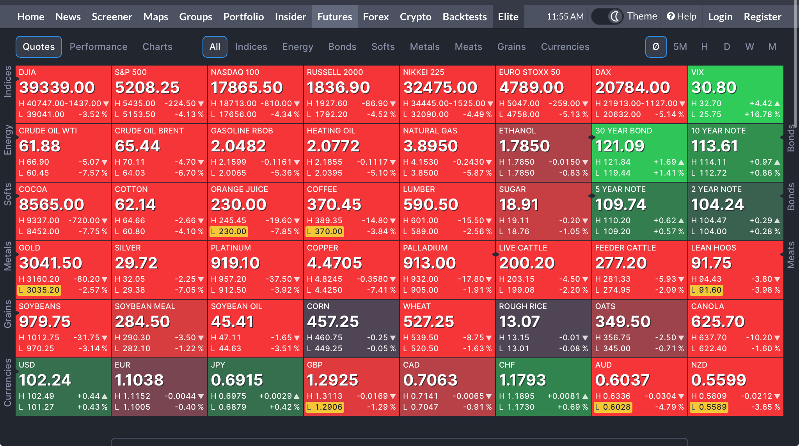Expand the Indices side group label
Viewport: 799px width, 446px height.
[7, 81]
